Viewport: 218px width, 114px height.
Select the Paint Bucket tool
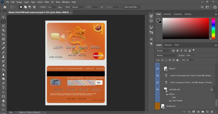3,70
